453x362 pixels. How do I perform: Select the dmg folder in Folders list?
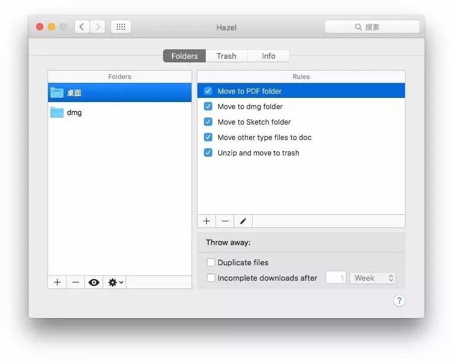(120, 113)
